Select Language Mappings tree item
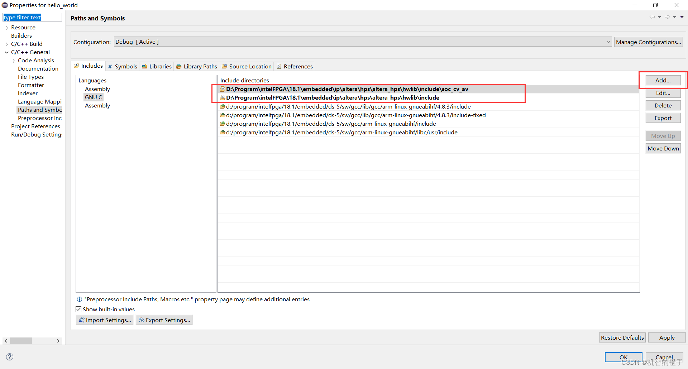The height and width of the screenshot is (369, 688). [x=40, y=102]
